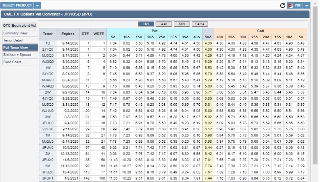Expand the Select Product dropdown arrow
Screen dimensions: 320x182
click(x=37, y=5)
